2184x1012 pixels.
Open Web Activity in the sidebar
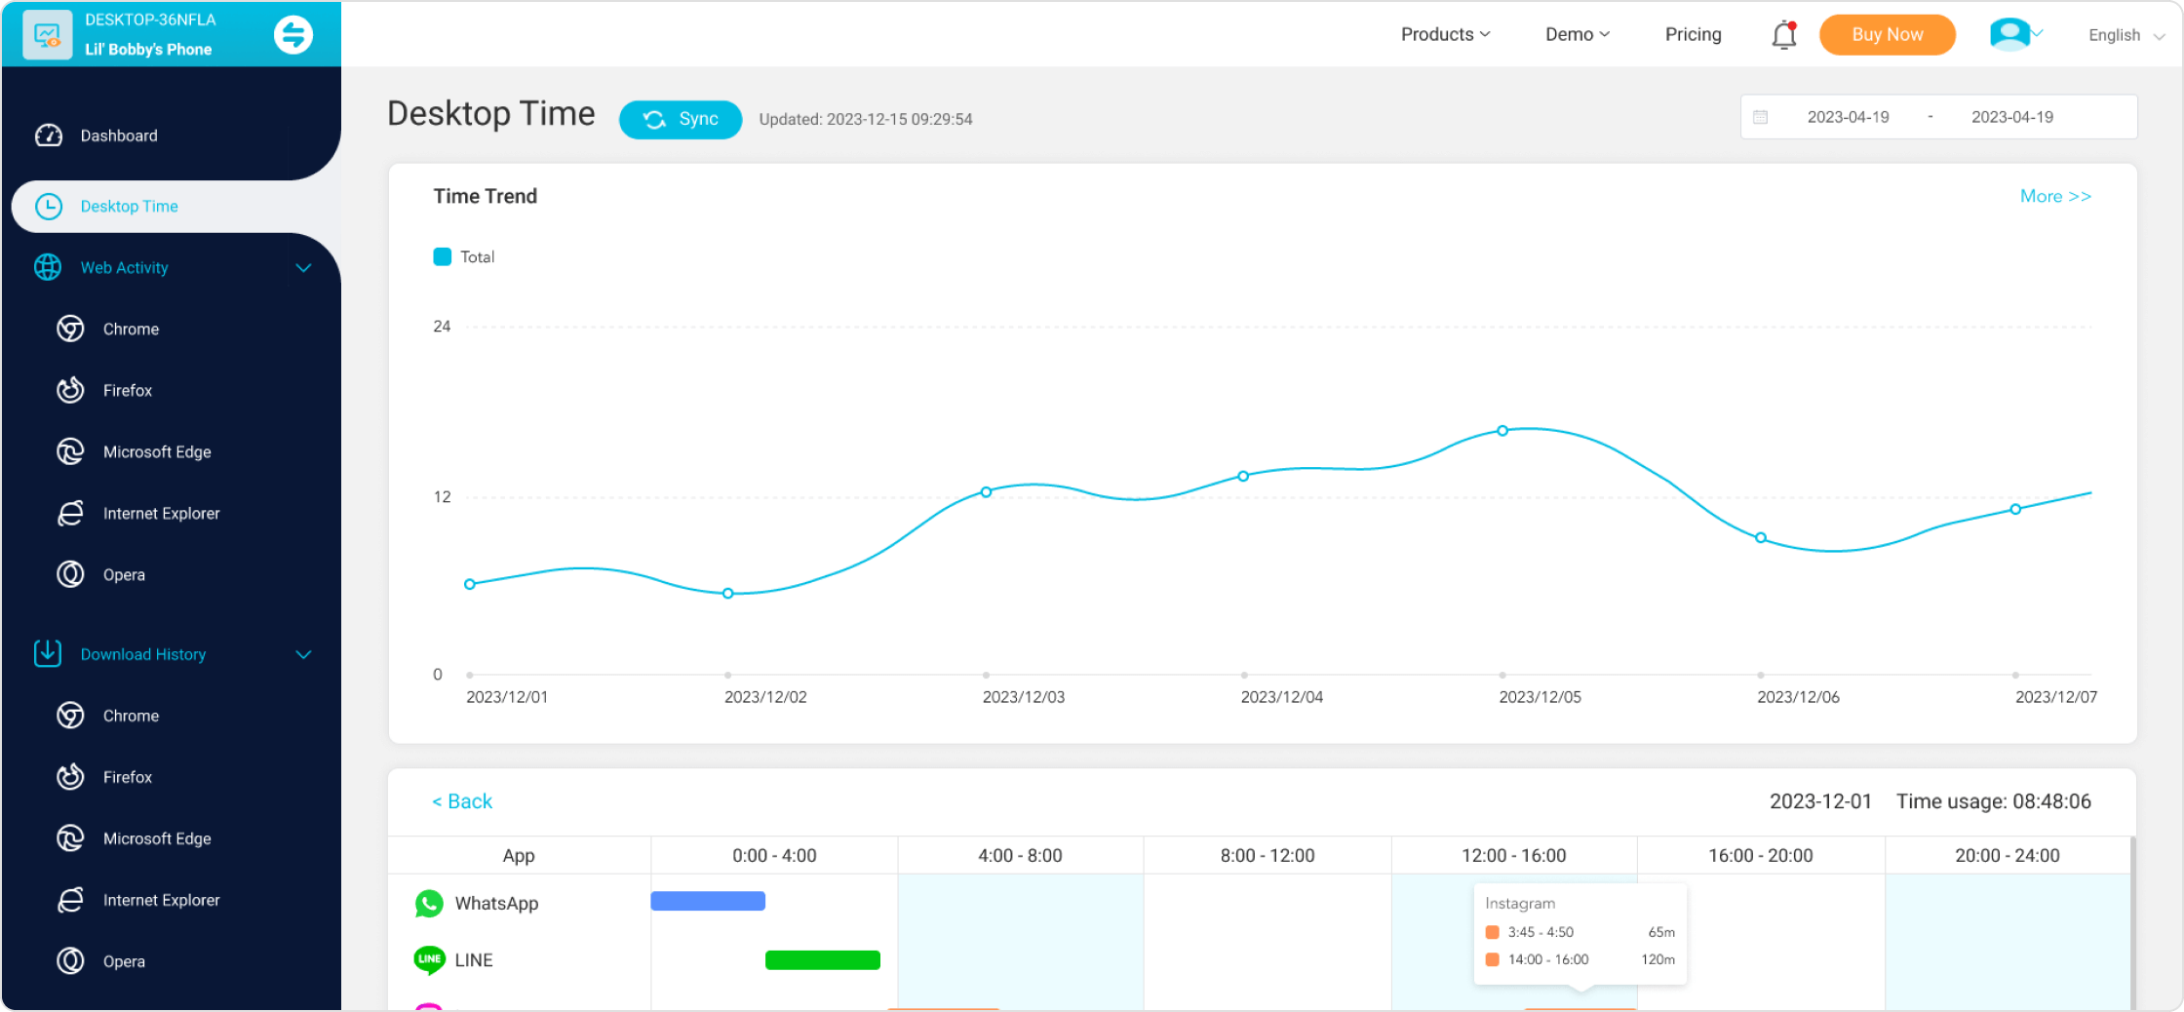(x=125, y=267)
